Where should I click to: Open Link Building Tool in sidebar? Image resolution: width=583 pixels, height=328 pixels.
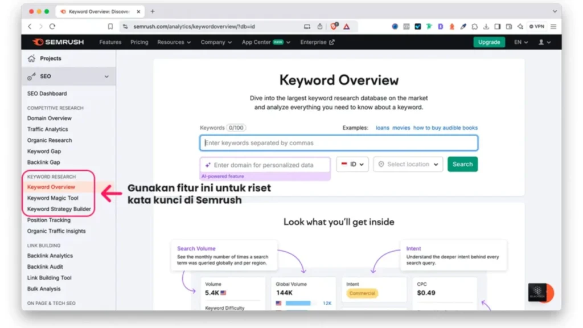click(49, 277)
